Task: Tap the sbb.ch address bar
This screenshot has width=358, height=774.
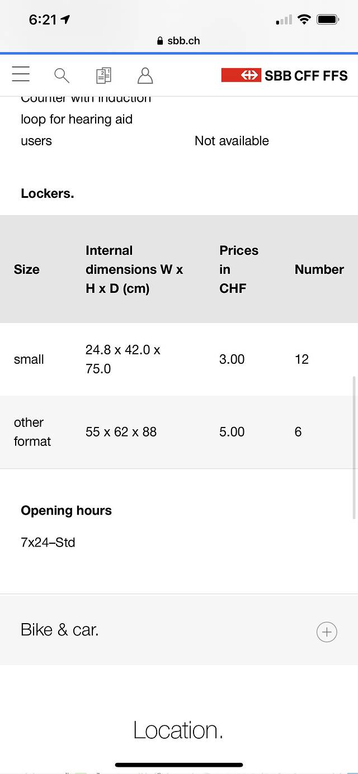Action: point(179,41)
